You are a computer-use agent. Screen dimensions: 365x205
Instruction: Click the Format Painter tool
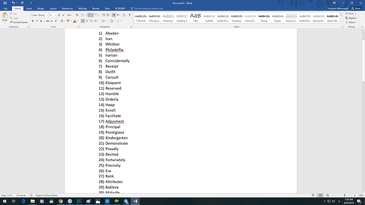coord(19,22)
